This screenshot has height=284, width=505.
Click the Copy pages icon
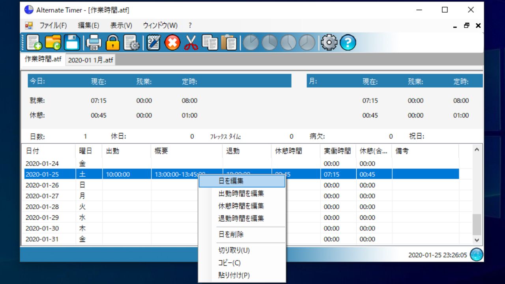coord(210,43)
